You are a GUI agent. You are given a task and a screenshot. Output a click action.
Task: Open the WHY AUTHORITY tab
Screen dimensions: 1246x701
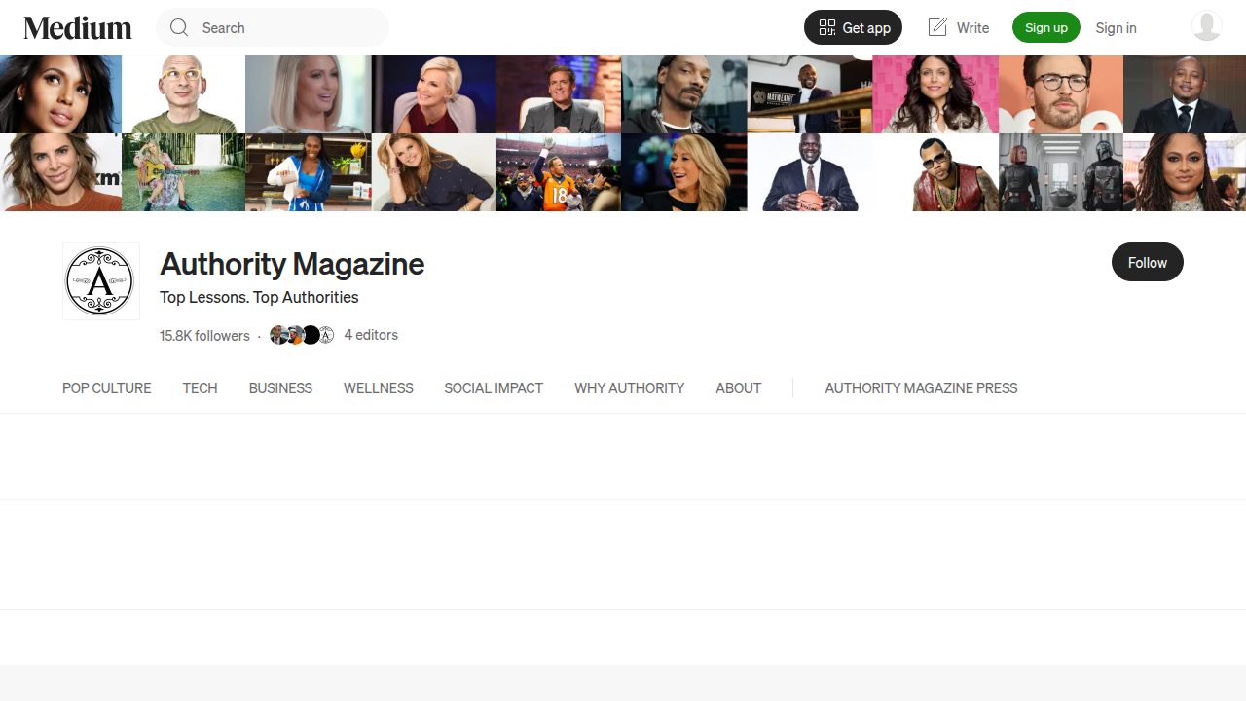coord(629,388)
